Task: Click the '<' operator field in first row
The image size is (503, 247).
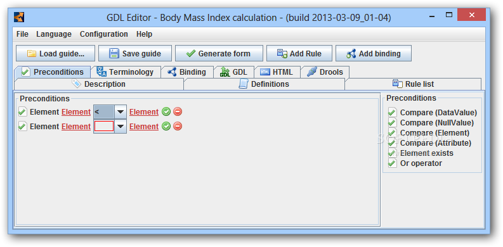Action: click(x=104, y=112)
